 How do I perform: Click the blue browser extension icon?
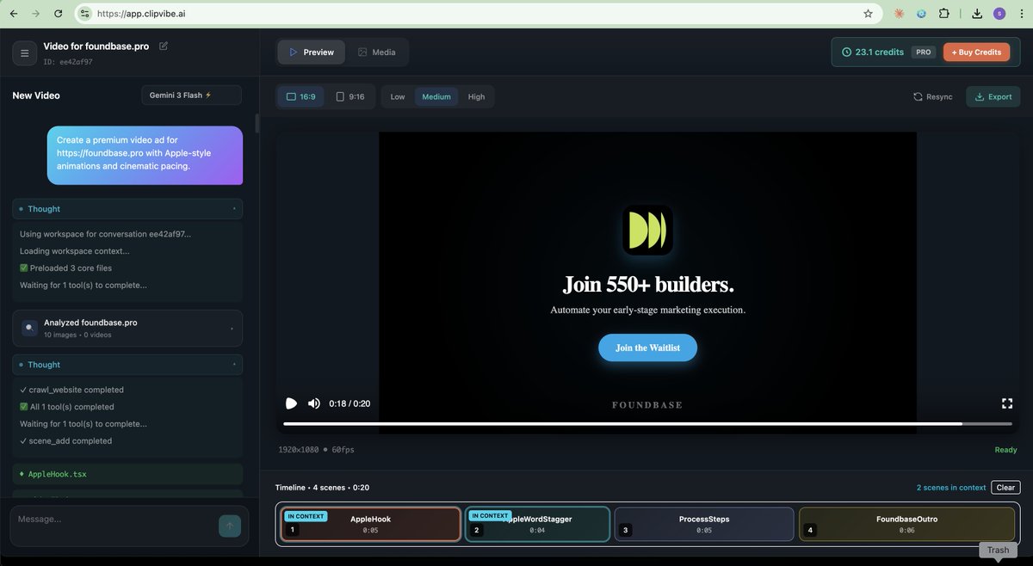[x=921, y=14]
